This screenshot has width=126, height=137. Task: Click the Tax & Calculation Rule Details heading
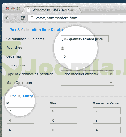(36, 30)
